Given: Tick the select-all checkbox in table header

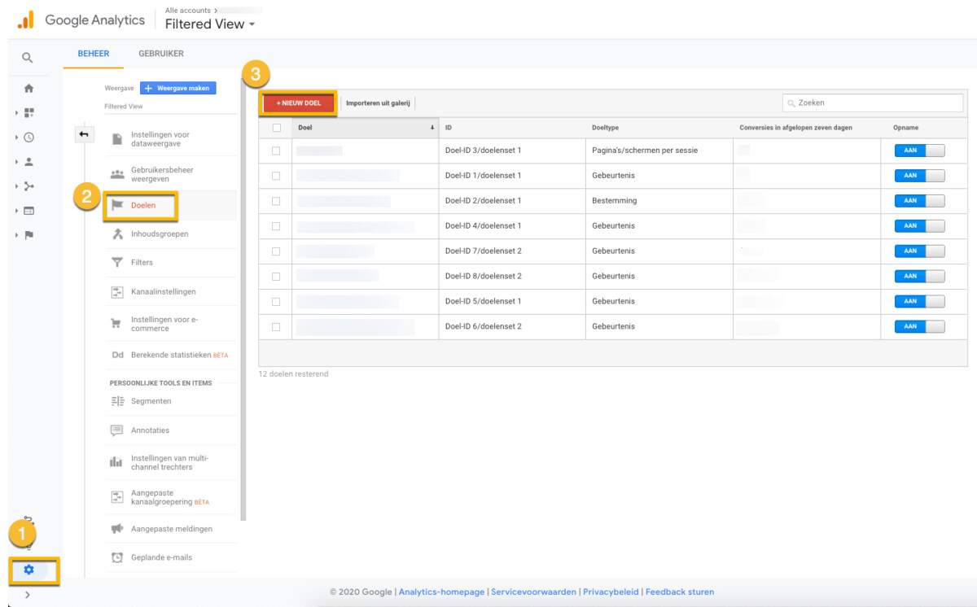Looking at the screenshot, I should [276, 128].
